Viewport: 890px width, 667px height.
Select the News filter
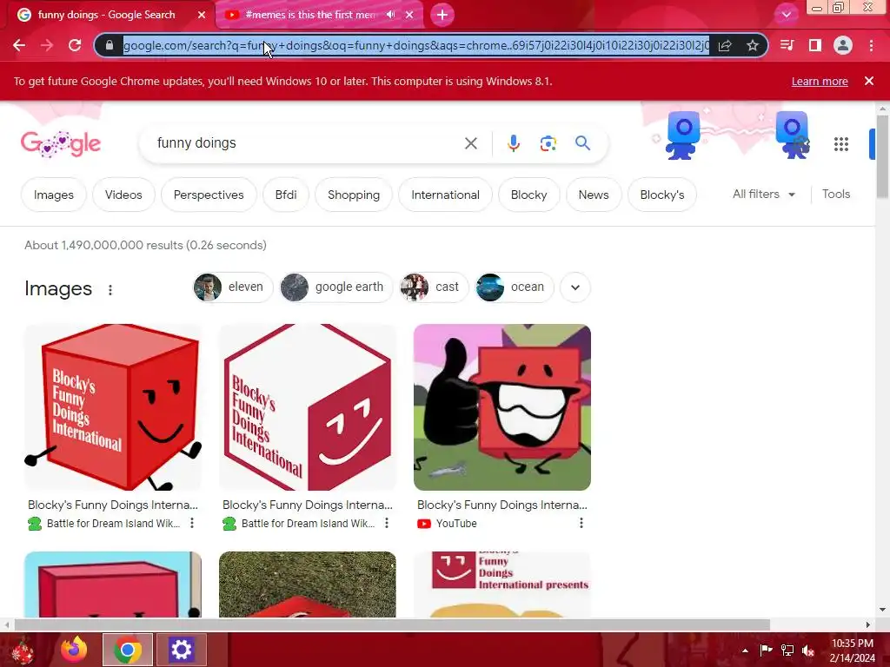(x=593, y=195)
